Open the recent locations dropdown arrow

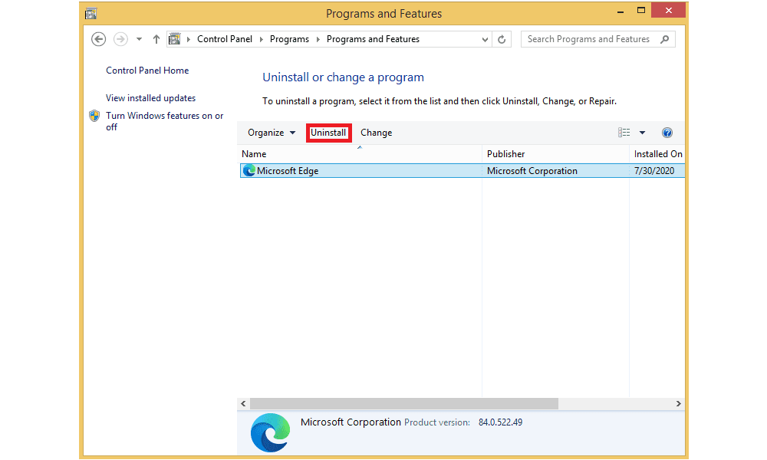[x=139, y=39]
